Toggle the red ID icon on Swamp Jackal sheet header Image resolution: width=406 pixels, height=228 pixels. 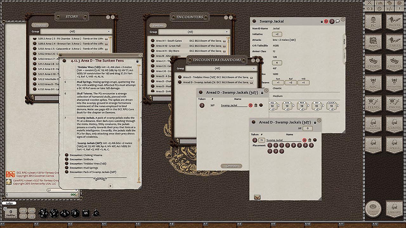coord(326,21)
